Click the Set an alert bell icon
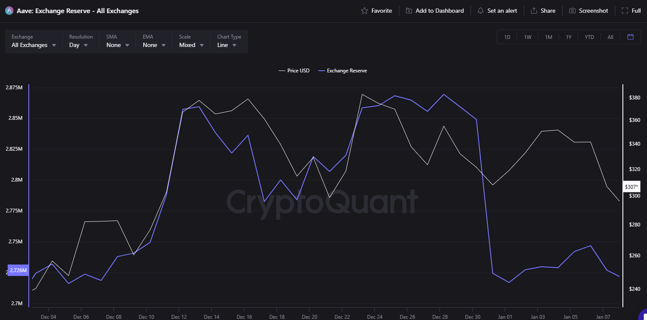Viewport: 647px width, 320px height. click(x=481, y=11)
